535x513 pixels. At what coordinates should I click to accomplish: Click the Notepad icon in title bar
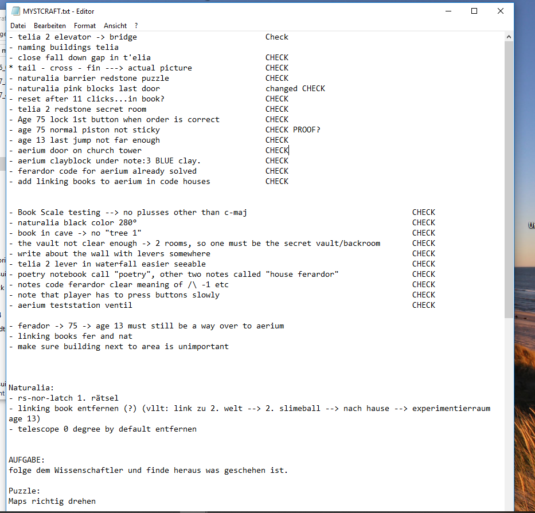(15, 11)
